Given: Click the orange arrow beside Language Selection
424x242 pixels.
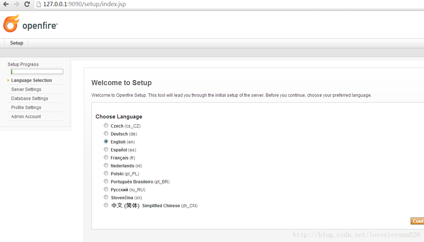Looking at the screenshot, I should (x=8, y=80).
